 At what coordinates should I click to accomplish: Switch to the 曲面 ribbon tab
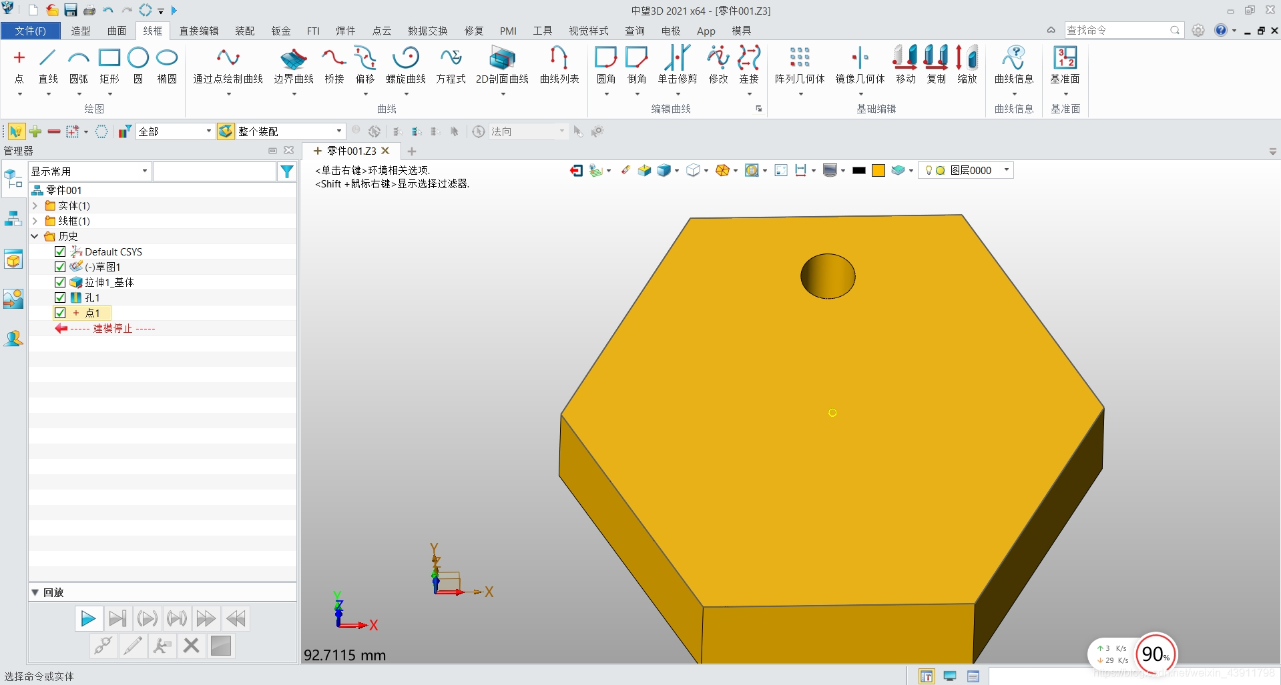click(117, 31)
